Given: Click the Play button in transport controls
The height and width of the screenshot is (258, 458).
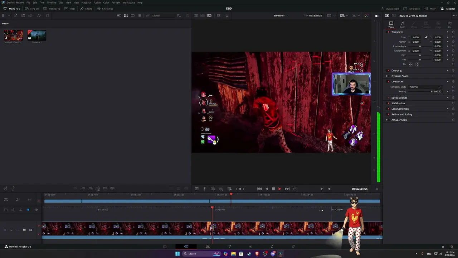Looking at the screenshot, I should pos(279,189).
